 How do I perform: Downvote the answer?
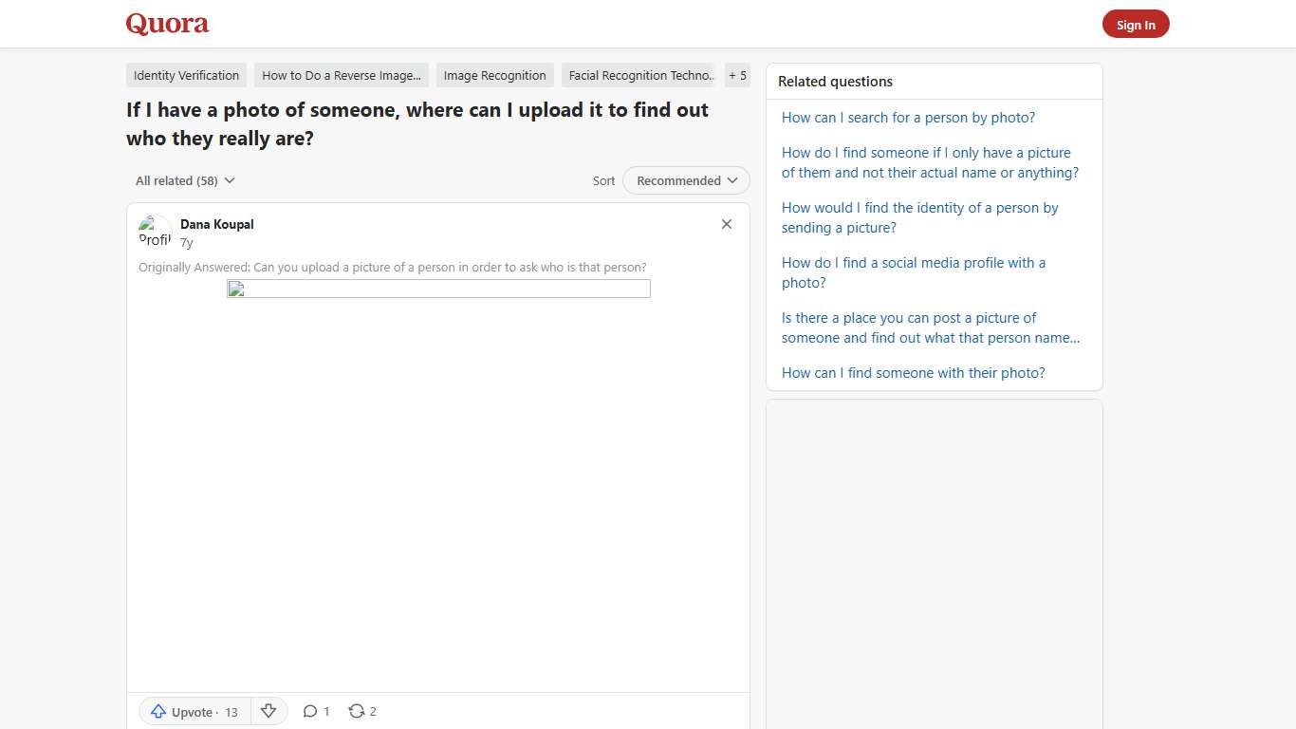[268, 710]
